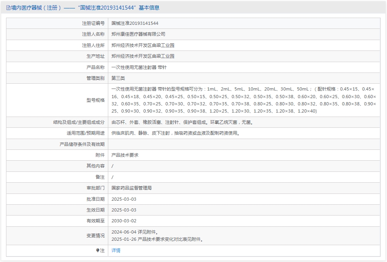Click intended use text 供临床肌肉、静脉、皮下注射
The image size is (387, 262).
[x=176, y=133]
